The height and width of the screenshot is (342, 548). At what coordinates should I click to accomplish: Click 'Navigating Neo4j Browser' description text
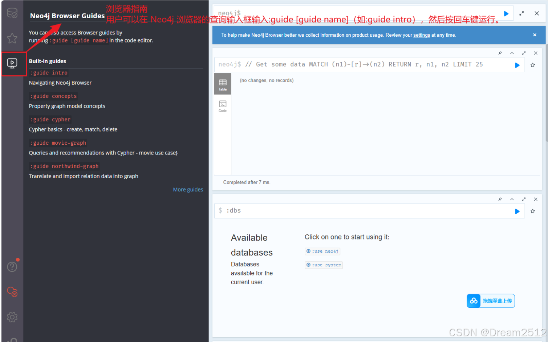click(x=60, y=83)
